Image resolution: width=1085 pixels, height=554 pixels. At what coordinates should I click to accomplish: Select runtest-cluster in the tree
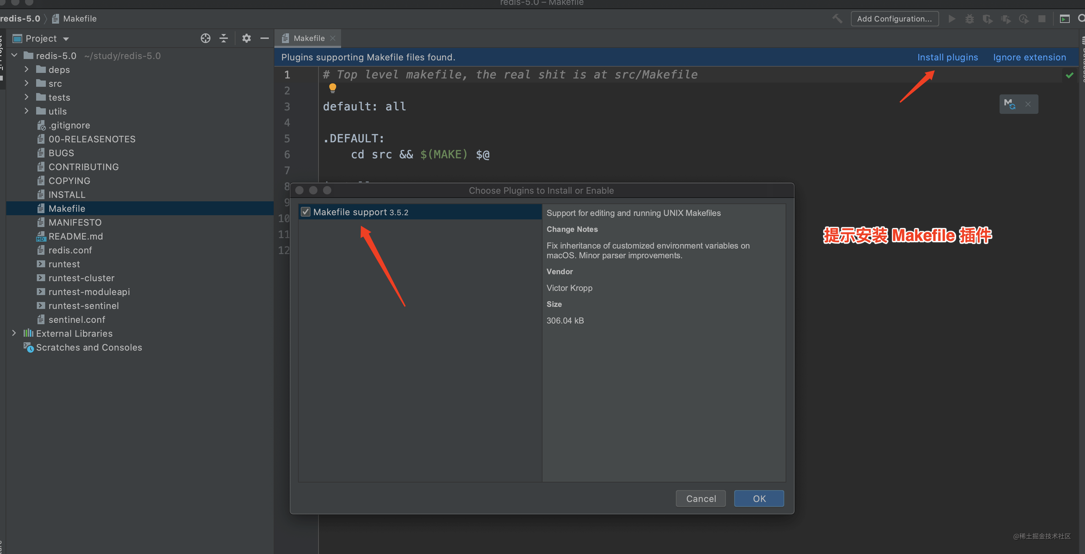click(x=140, y=278)
